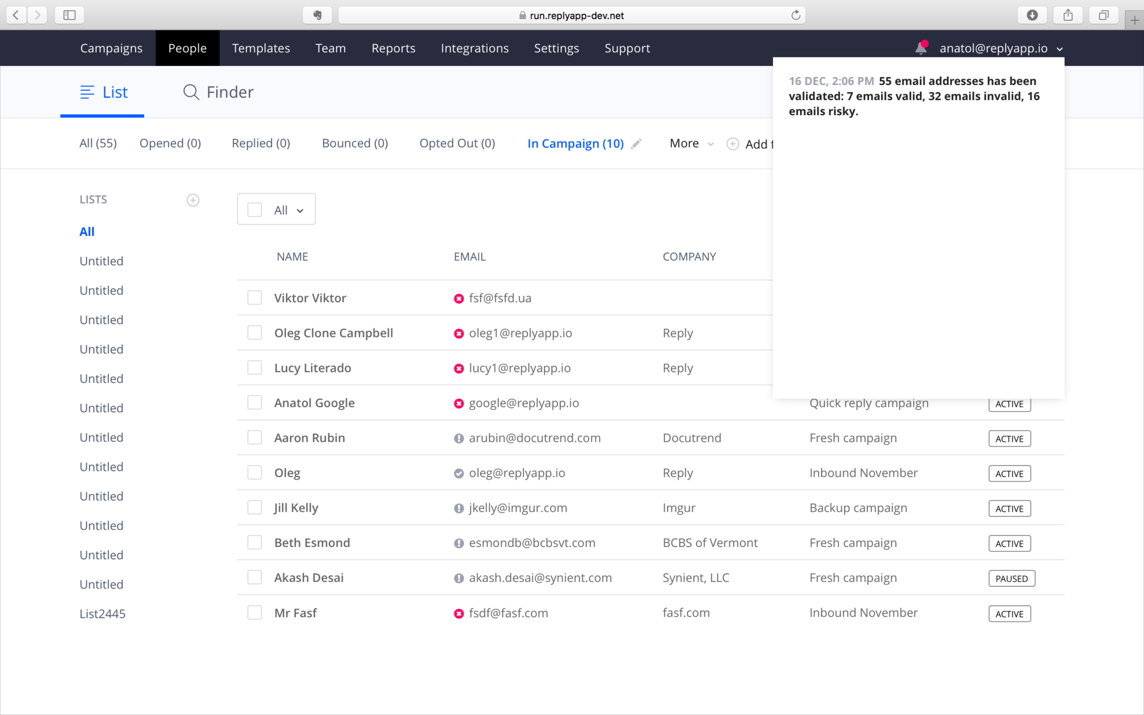This screenshot has width=1144, height=715.
Task: Click the invalid email icon for Viktor Viktor
Action: pos(458,298)
